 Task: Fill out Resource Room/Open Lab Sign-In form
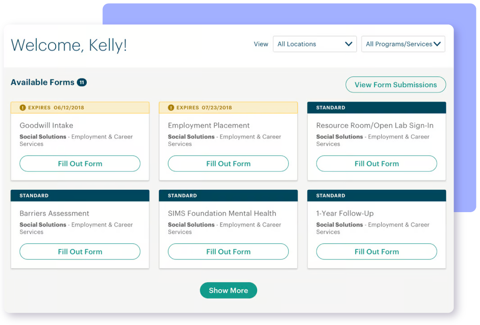377,164
